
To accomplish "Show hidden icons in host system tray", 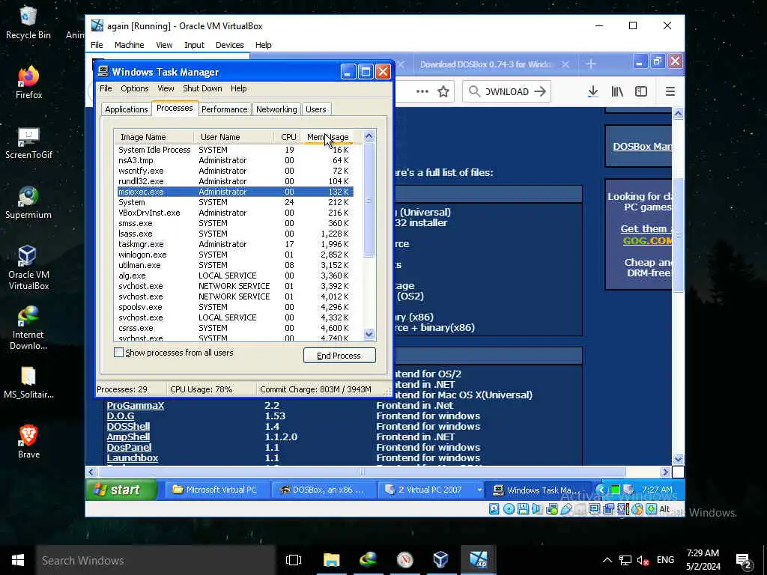I will point(607,560).
